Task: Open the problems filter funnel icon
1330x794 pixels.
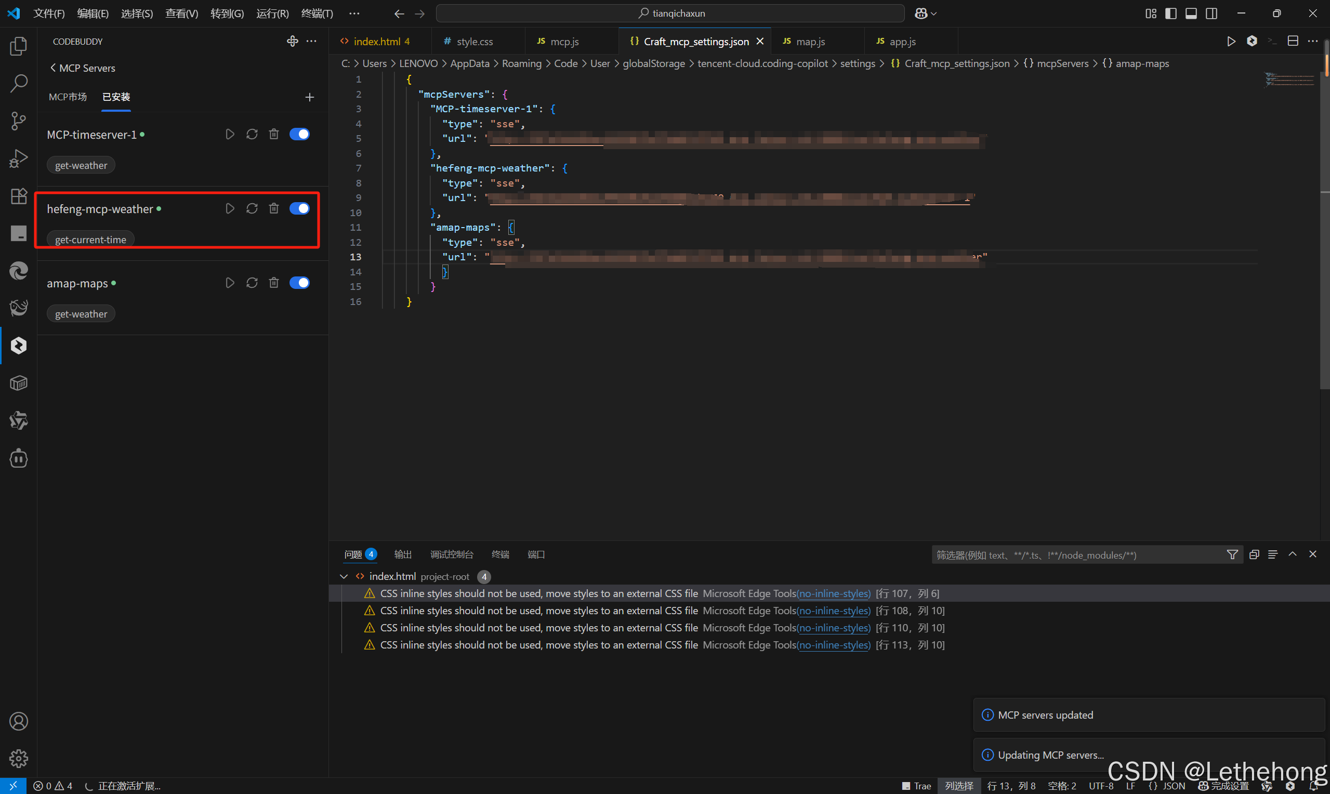Action: tap(1233, 554)
